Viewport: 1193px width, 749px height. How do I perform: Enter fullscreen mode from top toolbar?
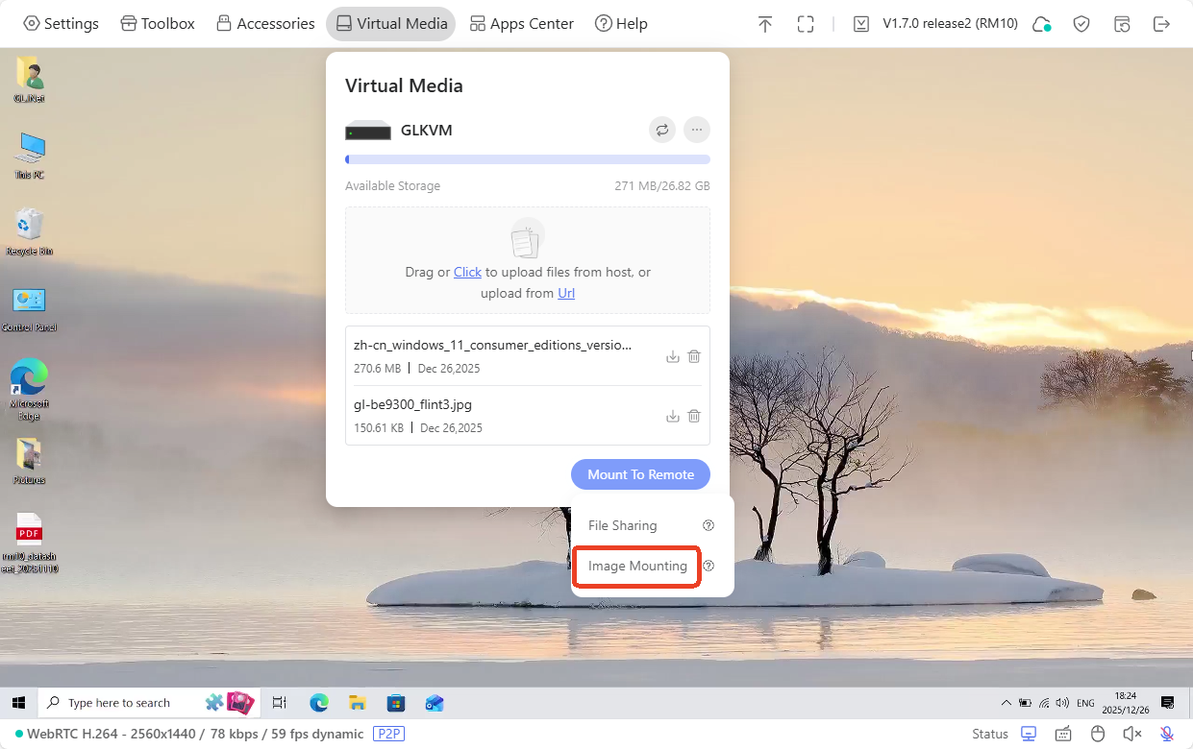806,24
